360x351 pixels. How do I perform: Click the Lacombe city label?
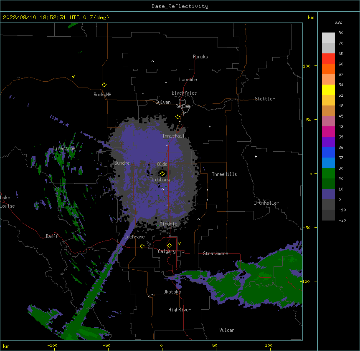coord(188,80)
